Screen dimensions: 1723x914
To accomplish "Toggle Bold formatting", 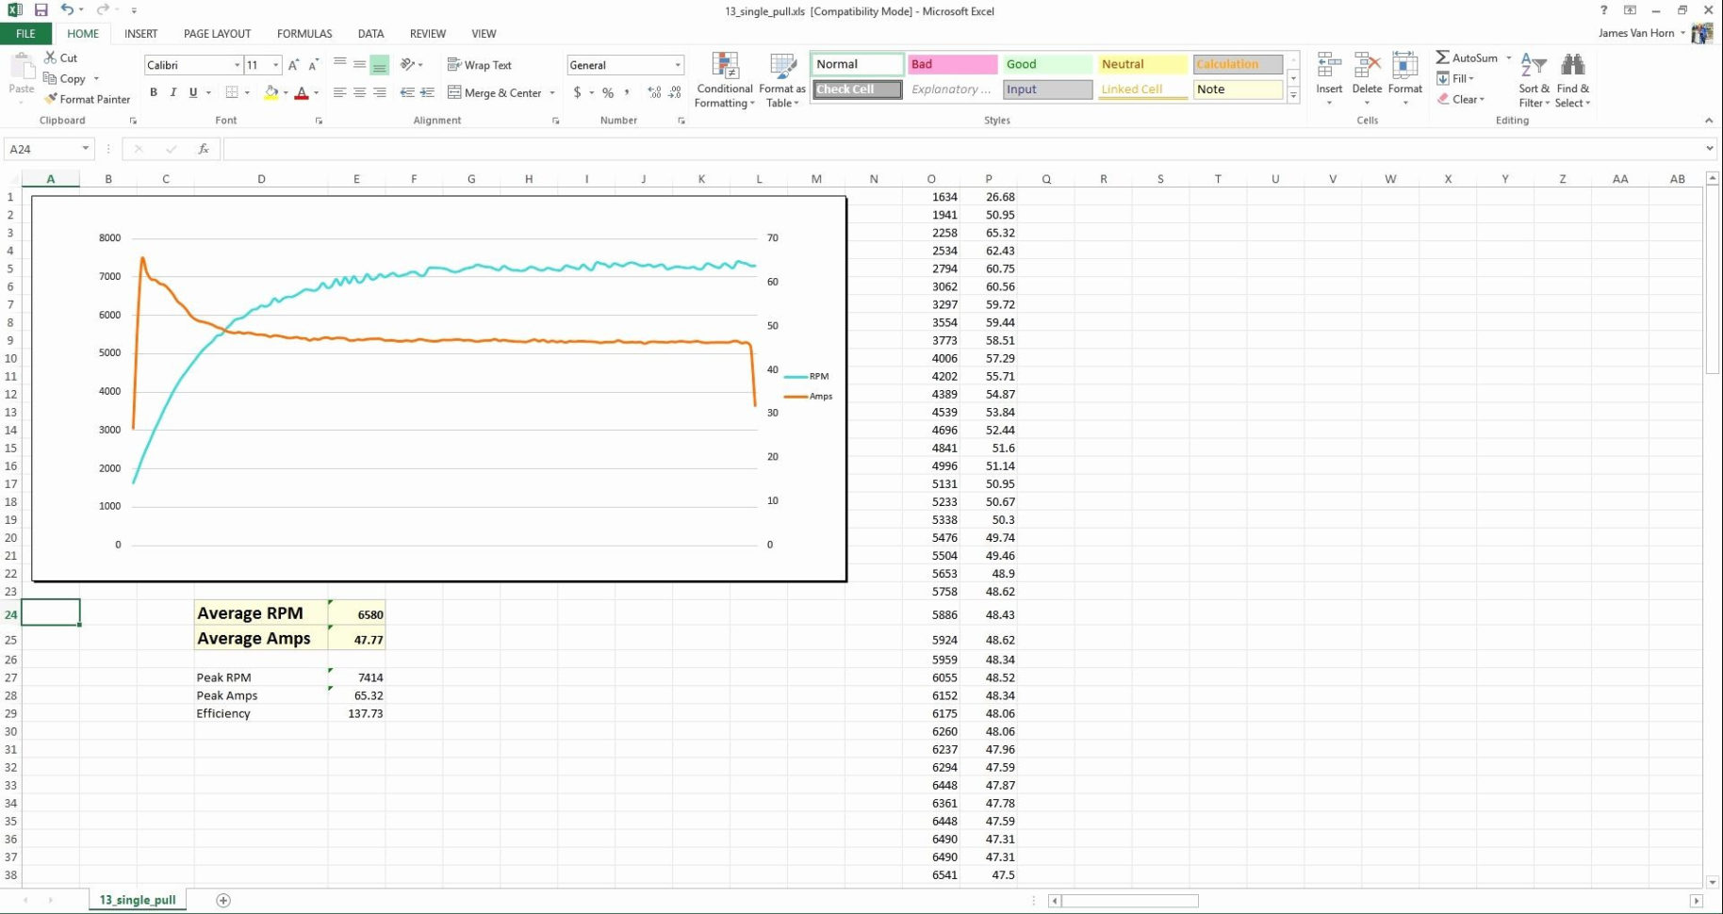I will pos(154,92).
